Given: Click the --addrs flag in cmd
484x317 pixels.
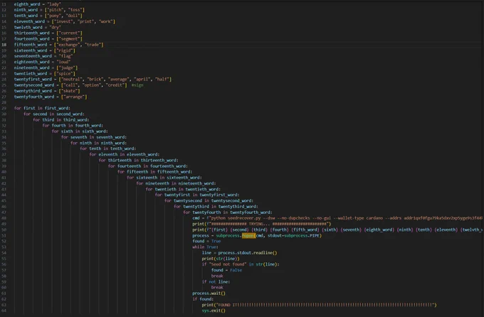Looking at the screenshot, I should pos(393,218).
